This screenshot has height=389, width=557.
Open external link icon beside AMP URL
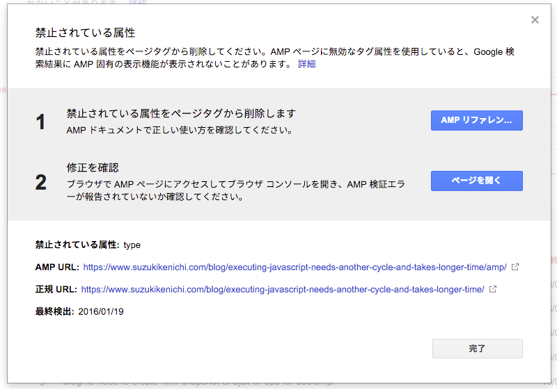[x=515, y=267]
